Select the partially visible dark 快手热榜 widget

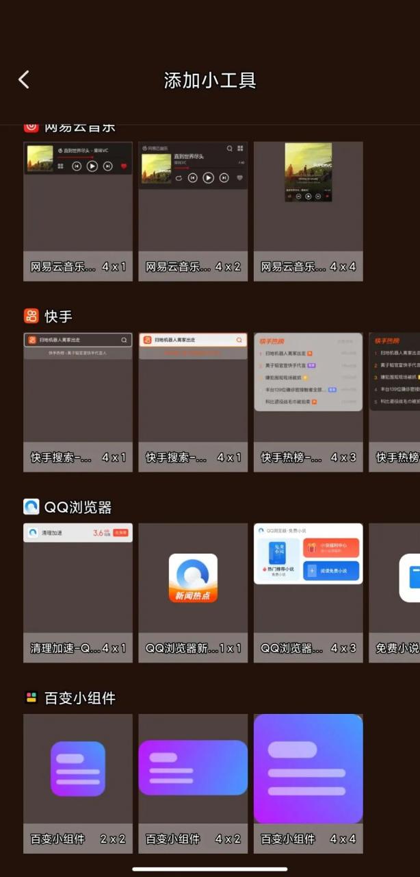point(395,402)
